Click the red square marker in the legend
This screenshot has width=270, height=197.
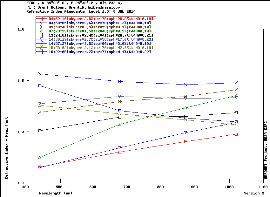point(42,19)
